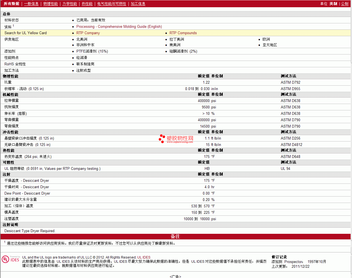Image resolution: width=352 pixels, height=278 pixels.
Task: Click the 150 到 225 °F mold temperature value
Action: pos(203,212)
